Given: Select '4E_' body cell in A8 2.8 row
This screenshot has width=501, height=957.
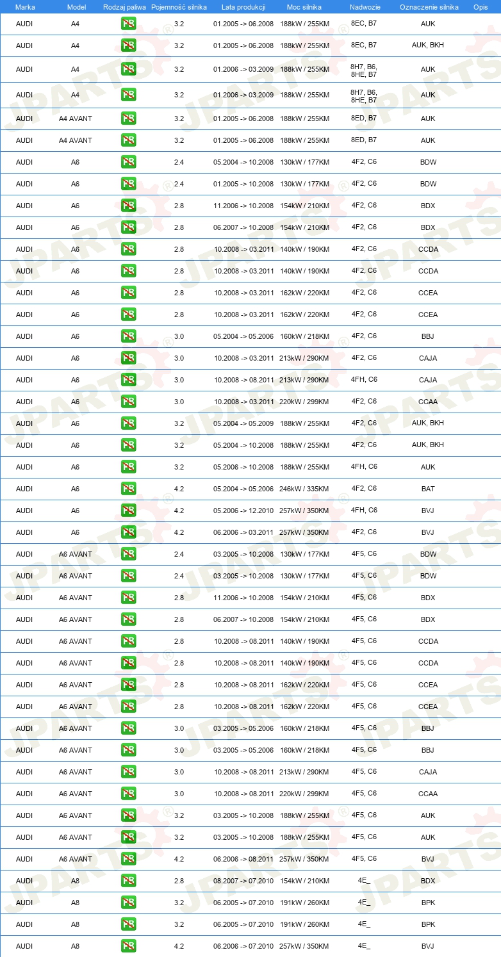Looking at the screenshot, I should [364, 881].
